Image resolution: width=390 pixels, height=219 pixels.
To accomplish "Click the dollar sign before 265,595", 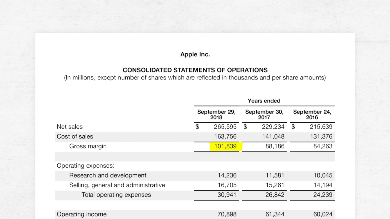I will coord(197,127).
